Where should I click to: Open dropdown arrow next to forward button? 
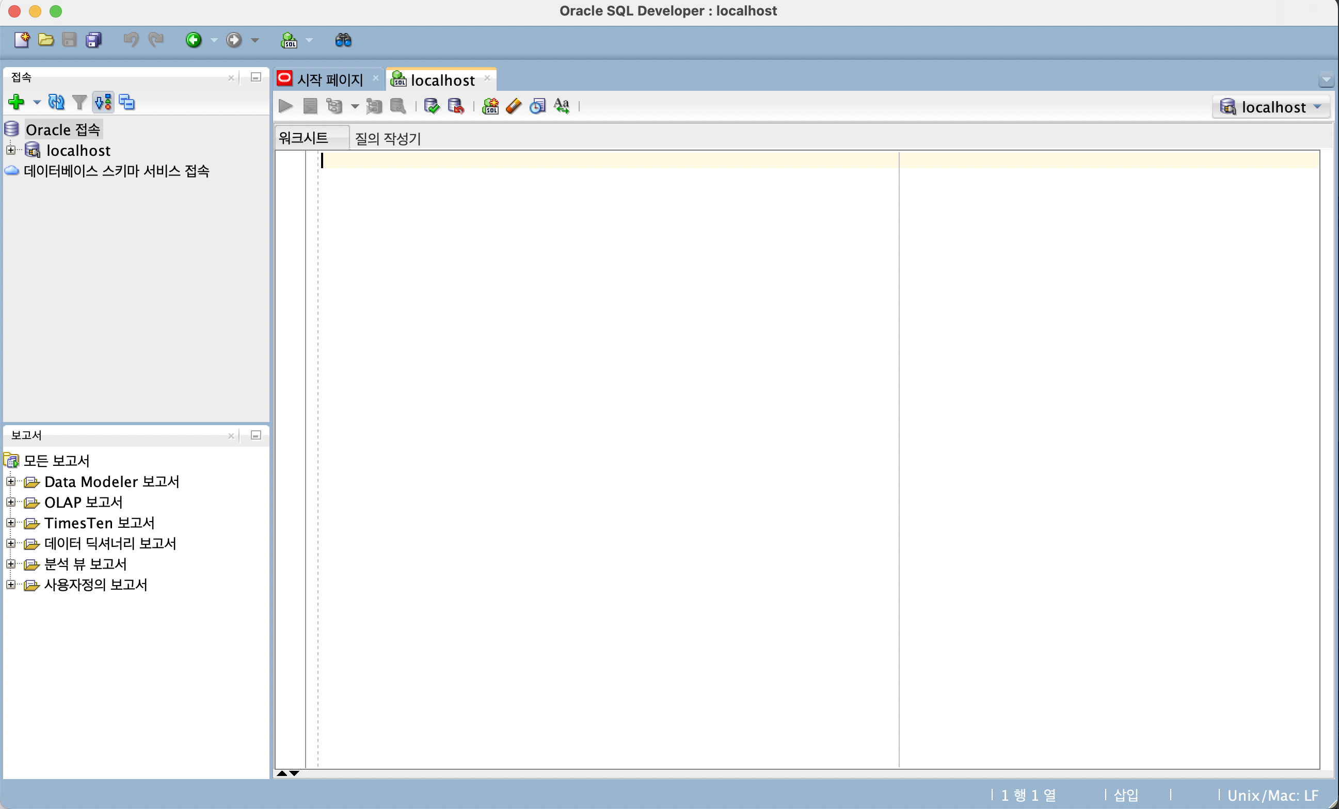[x=255, y=40]
